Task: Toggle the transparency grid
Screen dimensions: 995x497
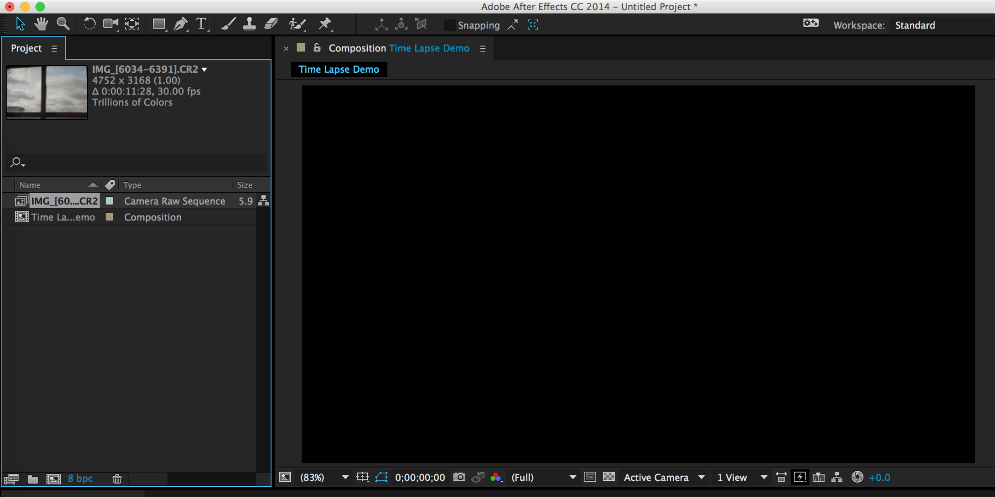Action: (x=609, y=477)
